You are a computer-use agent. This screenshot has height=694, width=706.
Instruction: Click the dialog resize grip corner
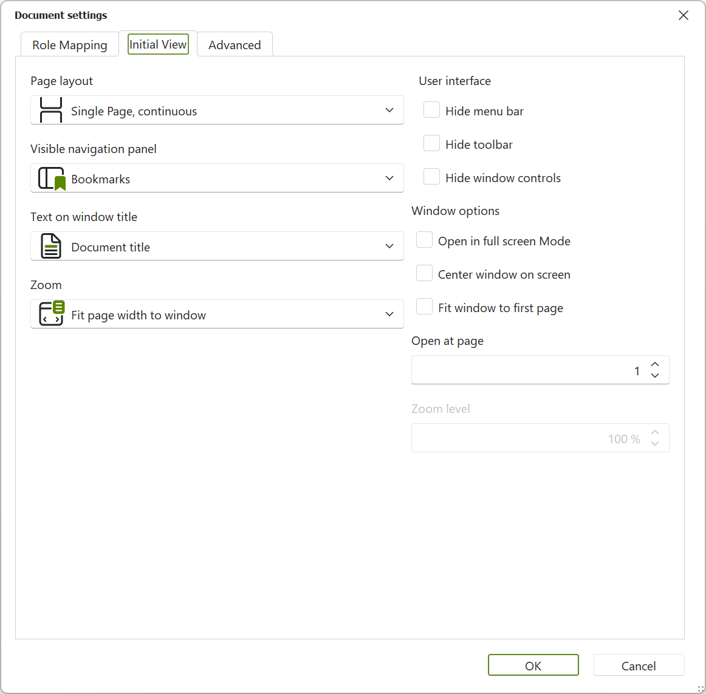pos(701,689)
